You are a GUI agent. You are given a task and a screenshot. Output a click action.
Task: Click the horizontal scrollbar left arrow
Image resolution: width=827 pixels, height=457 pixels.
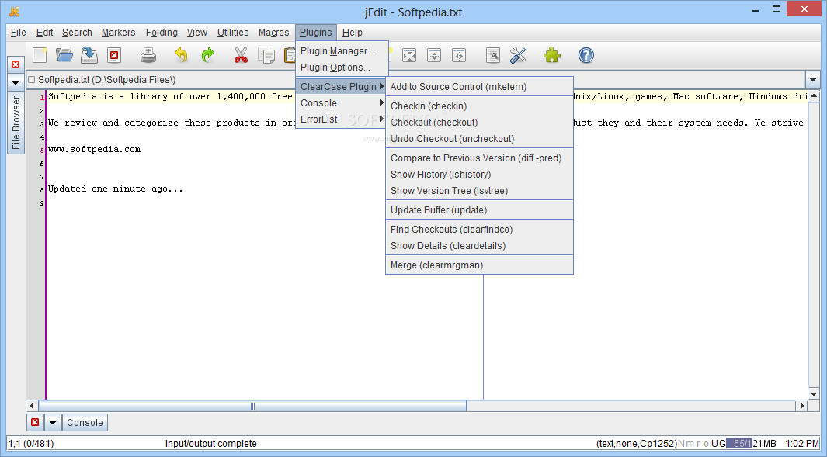point(32,406)
